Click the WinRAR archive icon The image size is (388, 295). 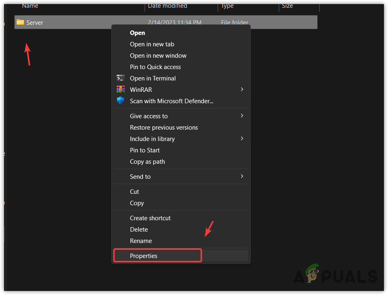click(x=121, y=89)
